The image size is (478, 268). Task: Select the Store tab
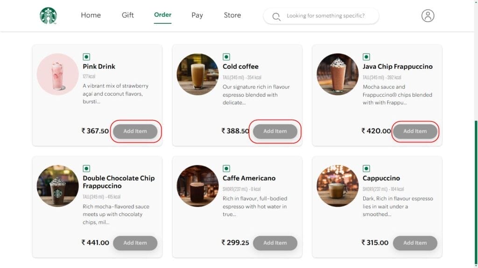[232, 15]
